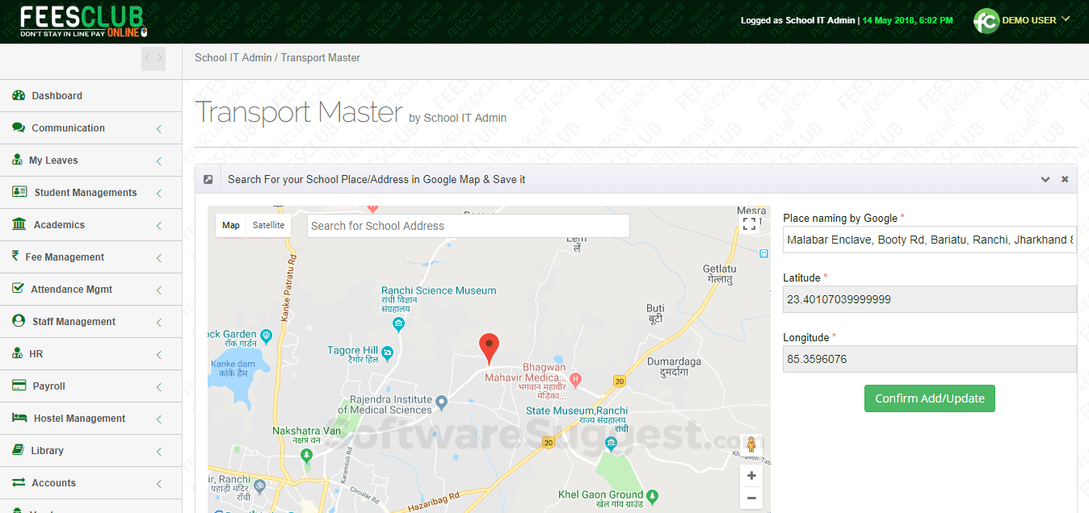The height and width of the screenshot is (513, 1089).
Task: Click the Communication chat bubbles icon
Action: click(x=19, y=127)
